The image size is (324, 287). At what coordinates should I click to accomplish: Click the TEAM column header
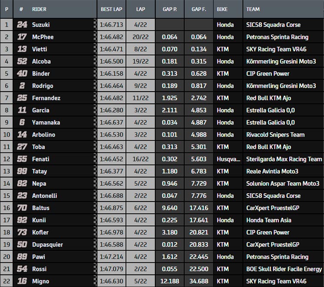[253, 9]
